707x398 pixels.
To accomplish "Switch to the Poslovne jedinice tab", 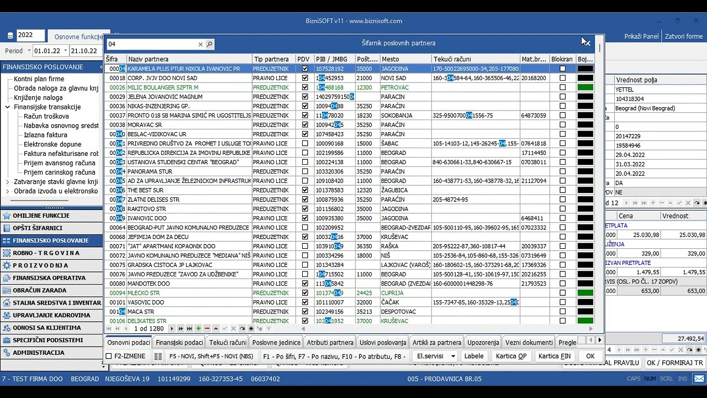I will point(276,342).
